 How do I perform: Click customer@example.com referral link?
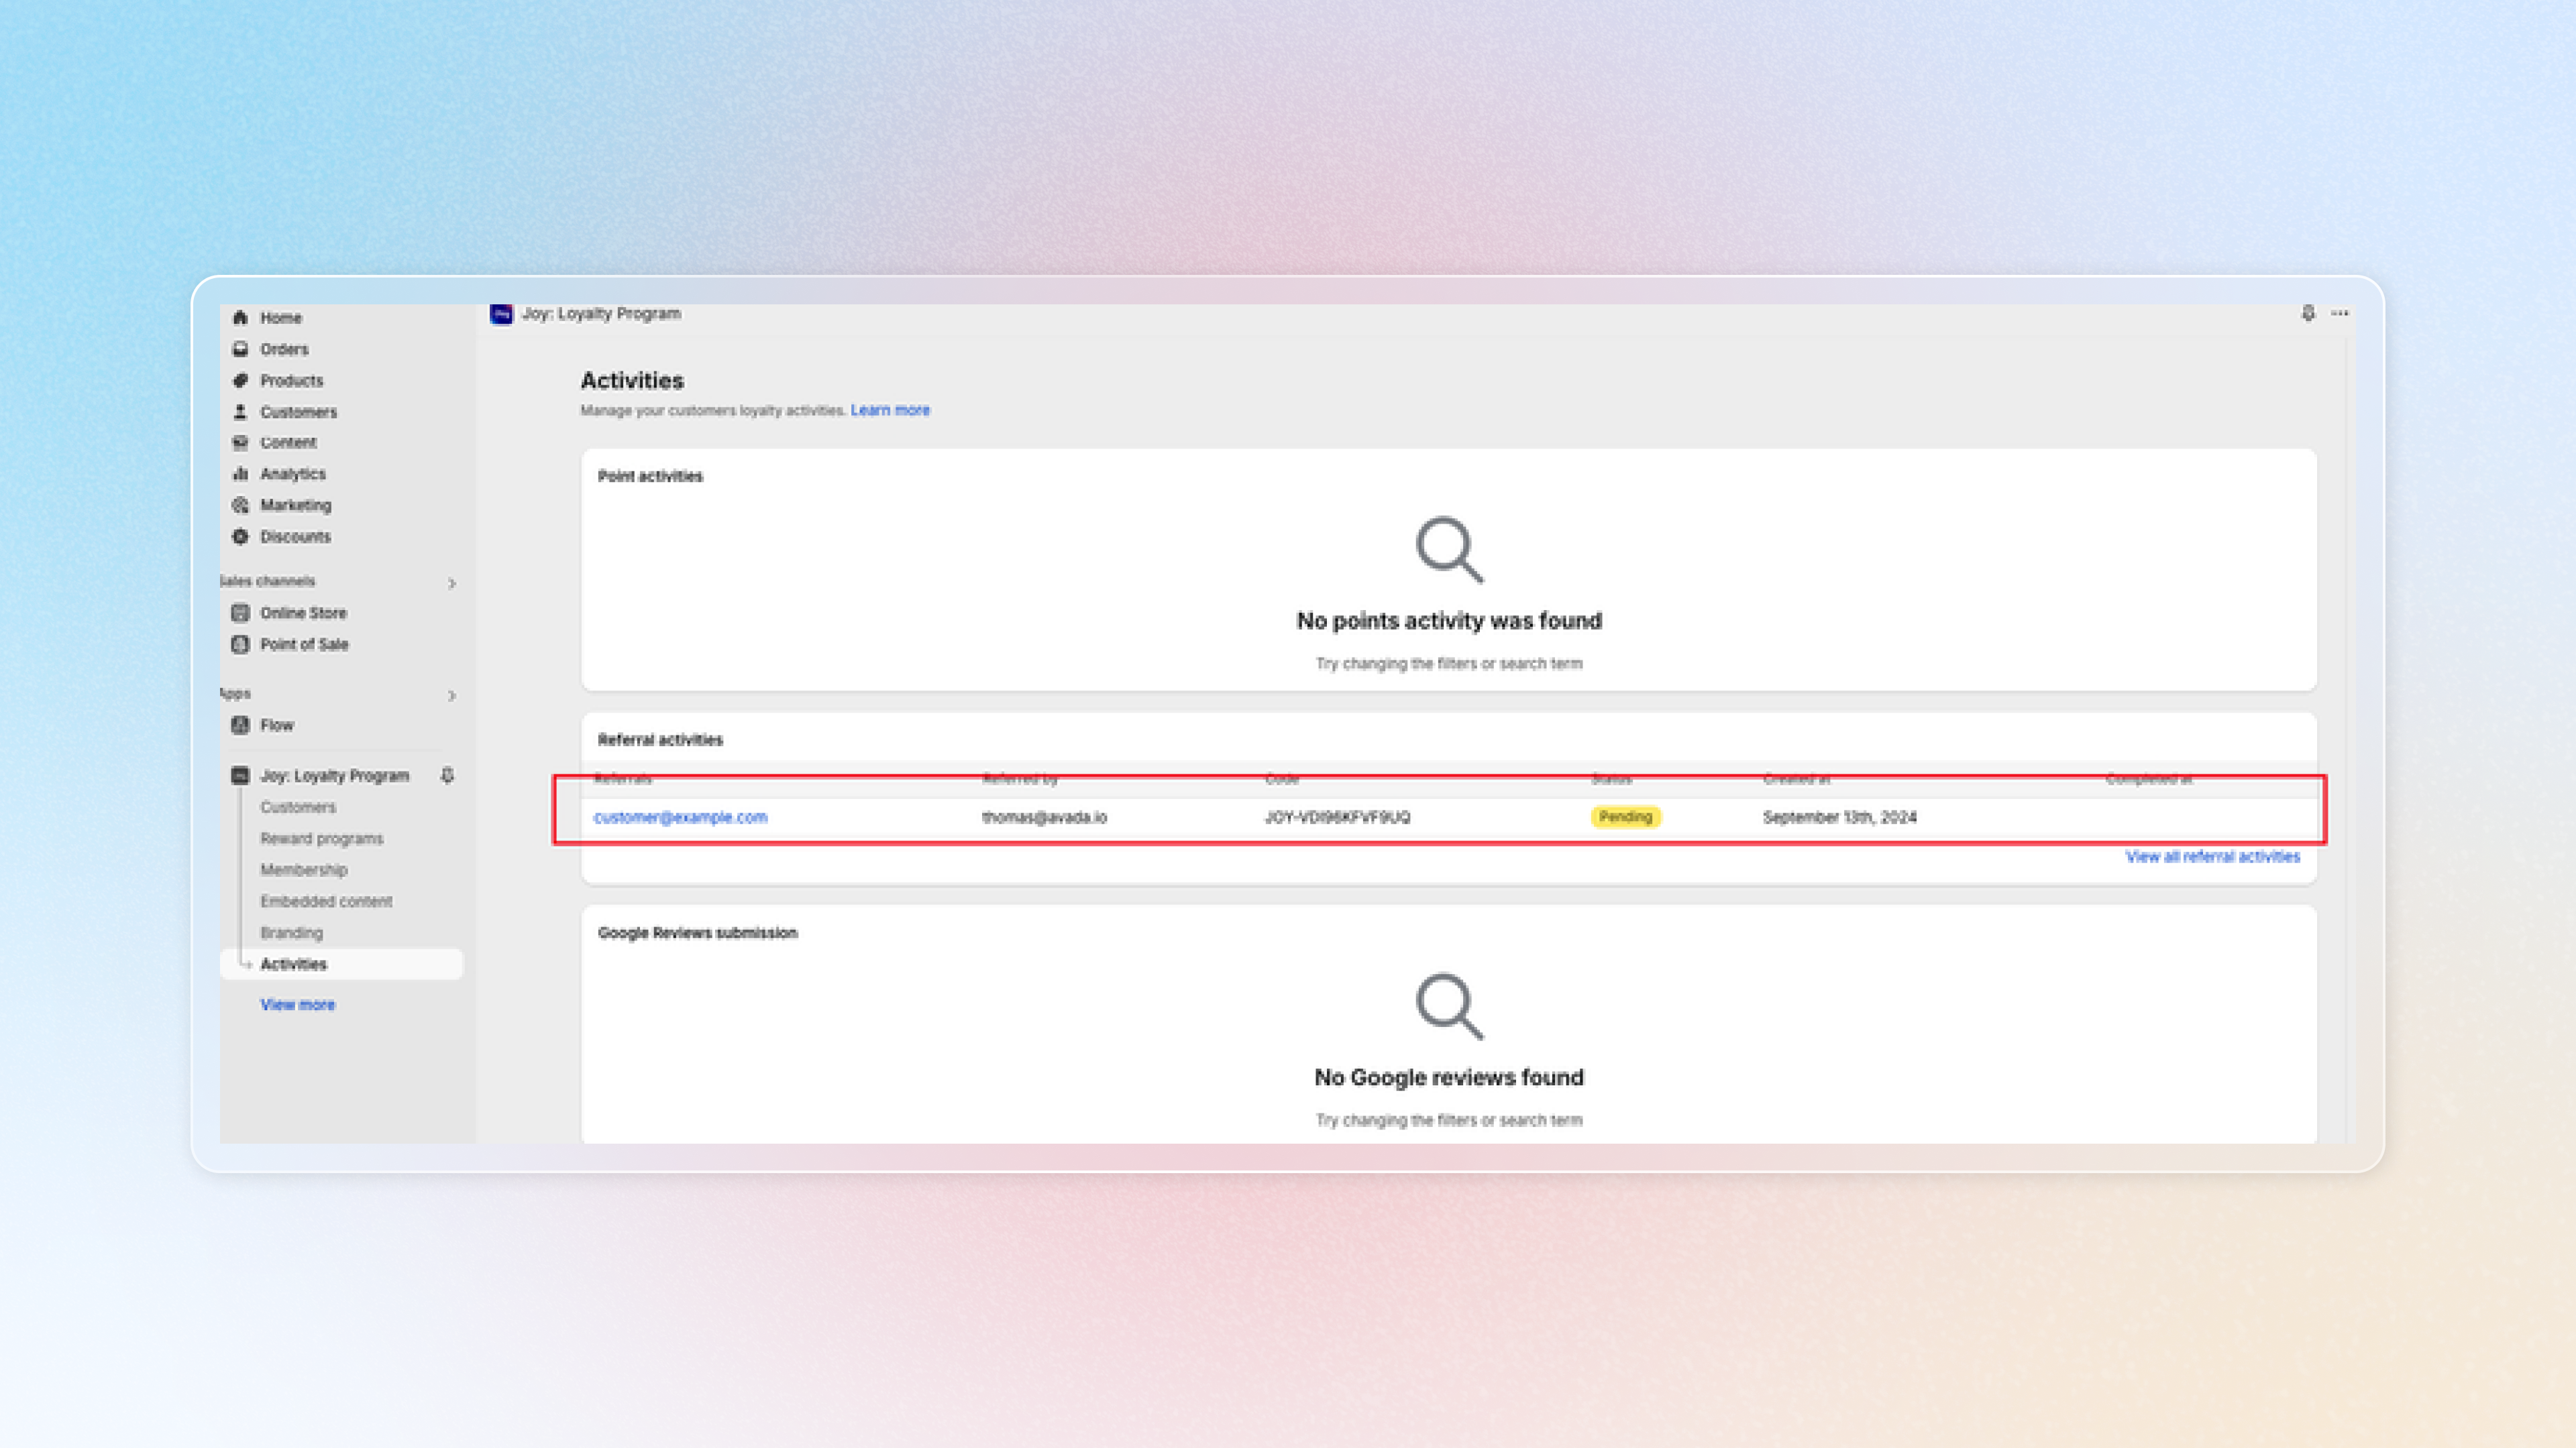pos(680,817)
